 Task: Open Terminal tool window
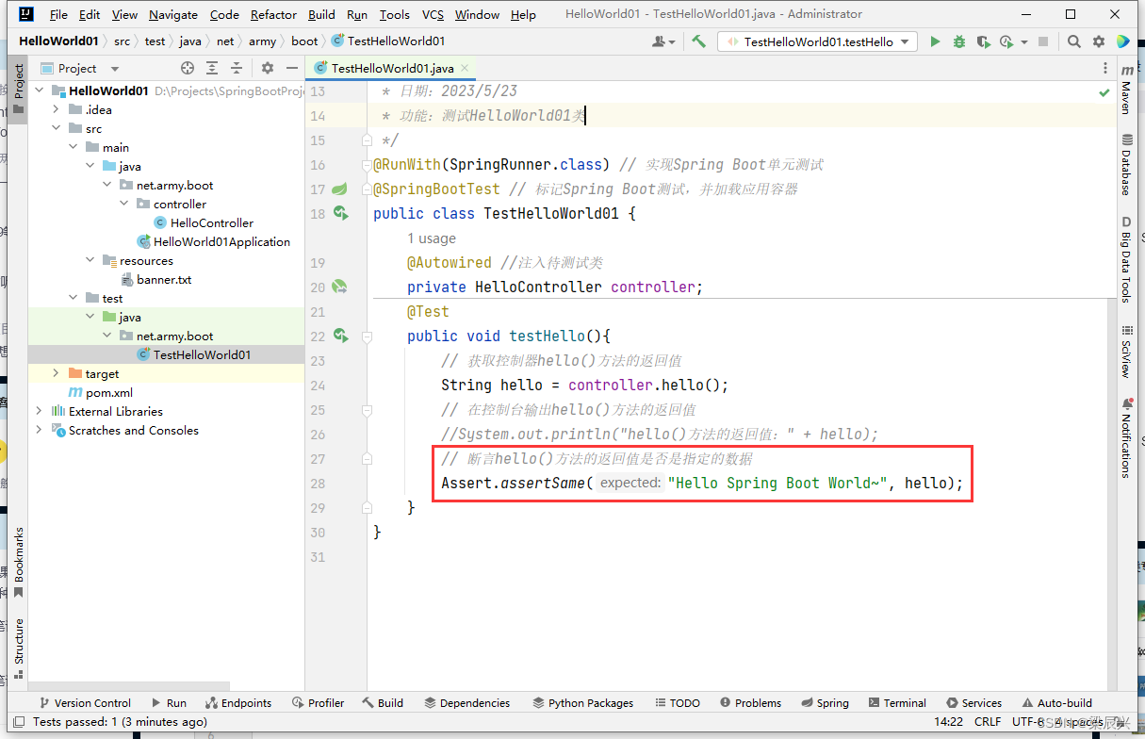click(x=897, y=703)
